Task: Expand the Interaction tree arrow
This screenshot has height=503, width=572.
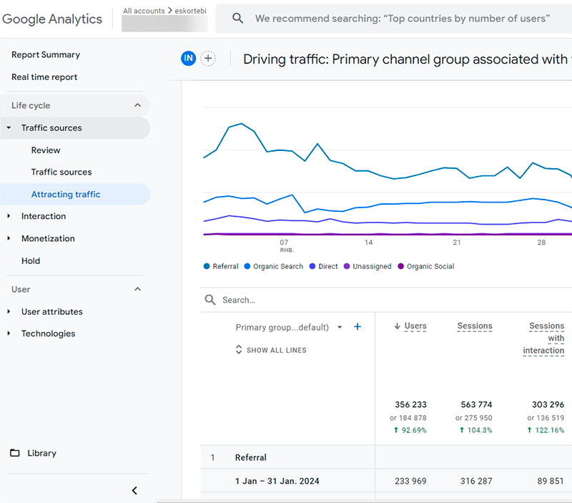Action: point(9,216)
